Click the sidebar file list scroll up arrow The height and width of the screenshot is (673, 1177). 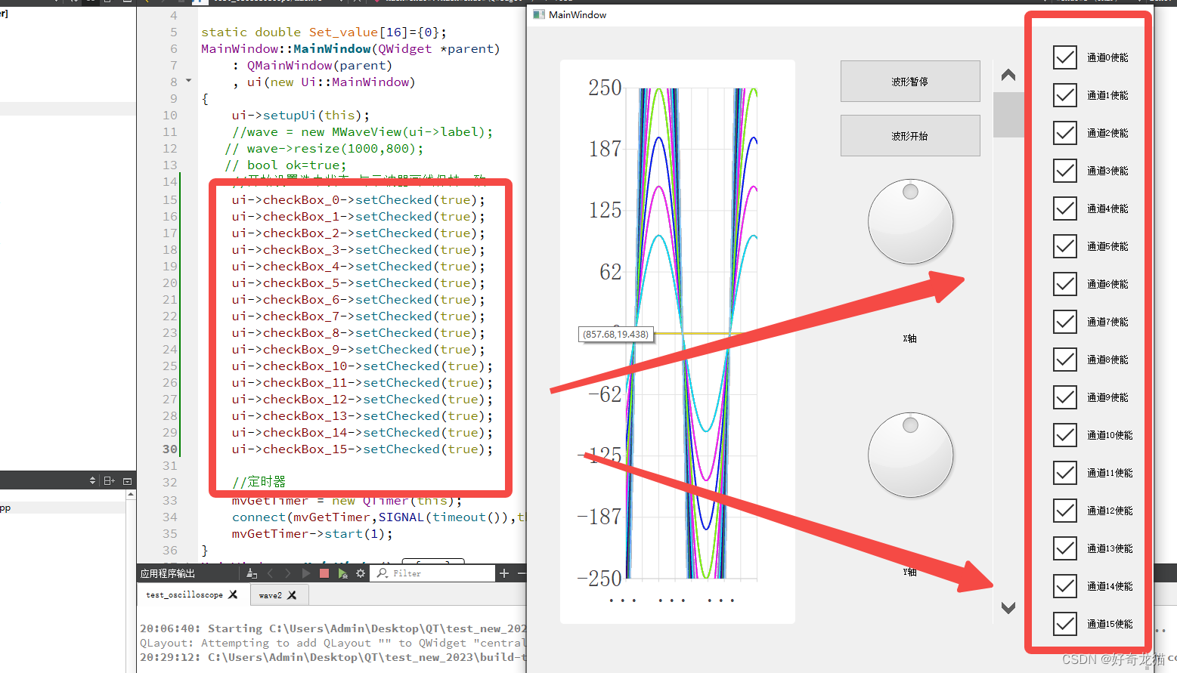pyautogui.click(x=131, y=495)
